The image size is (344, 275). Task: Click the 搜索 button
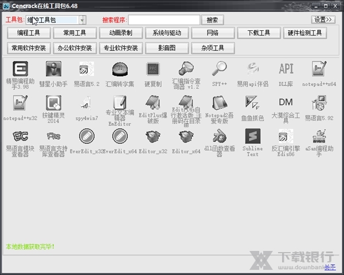[212, 20]
